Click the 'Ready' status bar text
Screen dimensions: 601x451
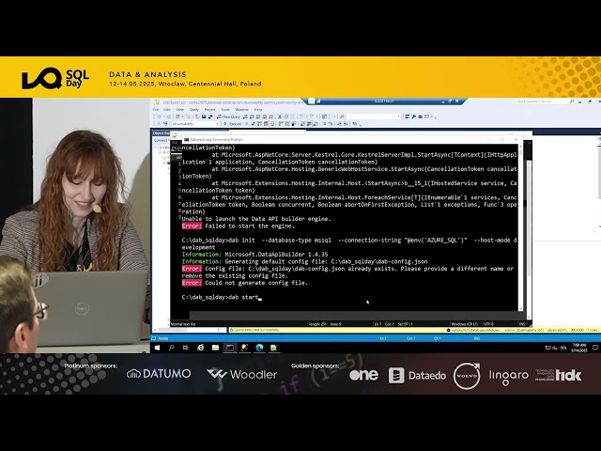[162, 338]
